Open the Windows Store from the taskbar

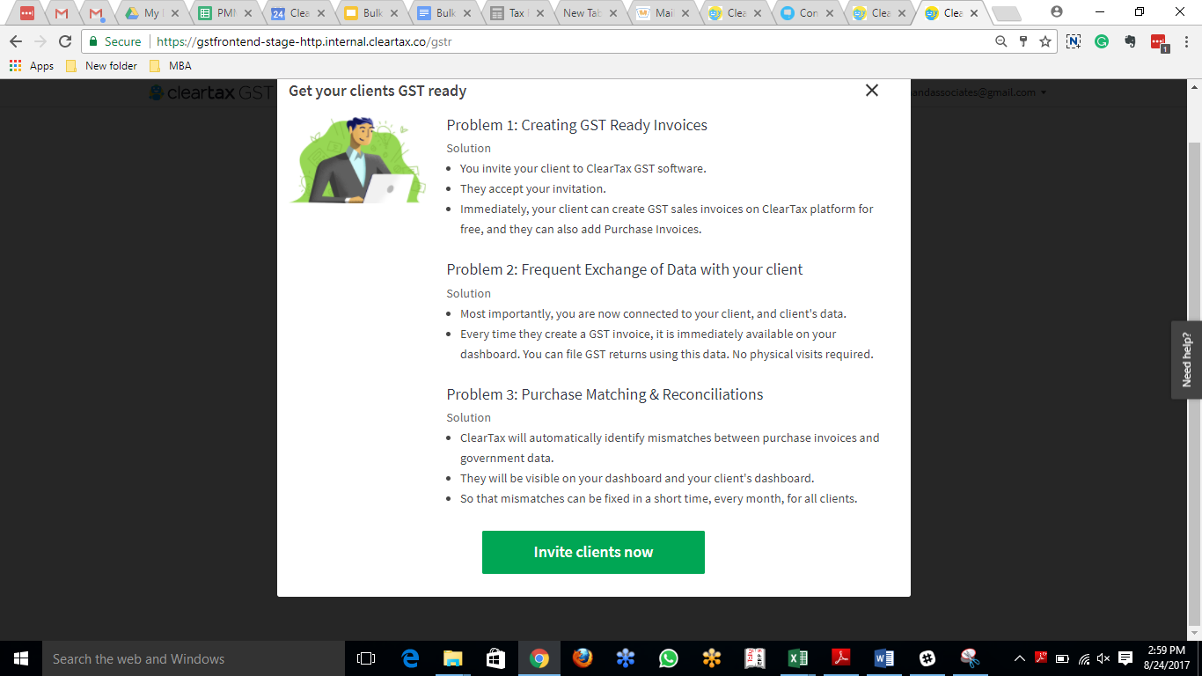[496, 658]
